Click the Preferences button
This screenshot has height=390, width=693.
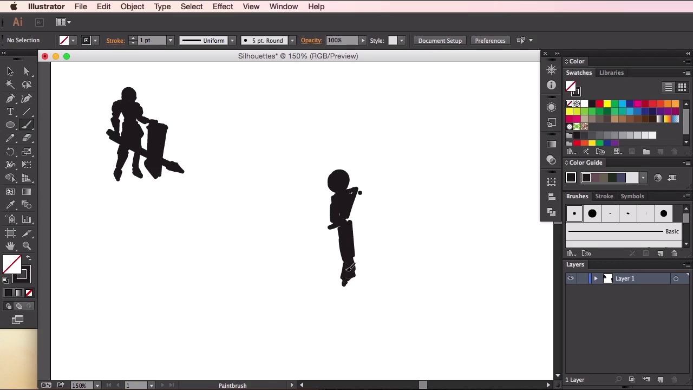pos(490,41)
